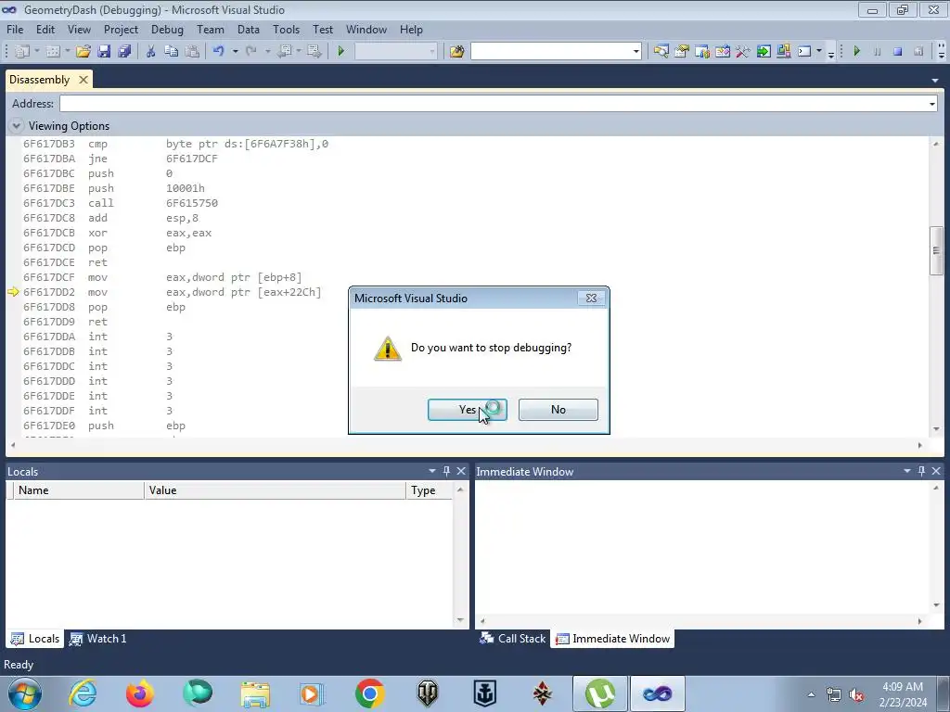Viewport: 950px width, 712px height.
Task: Open the File menu
Action: pyautogui.click(x=15, y=30)
